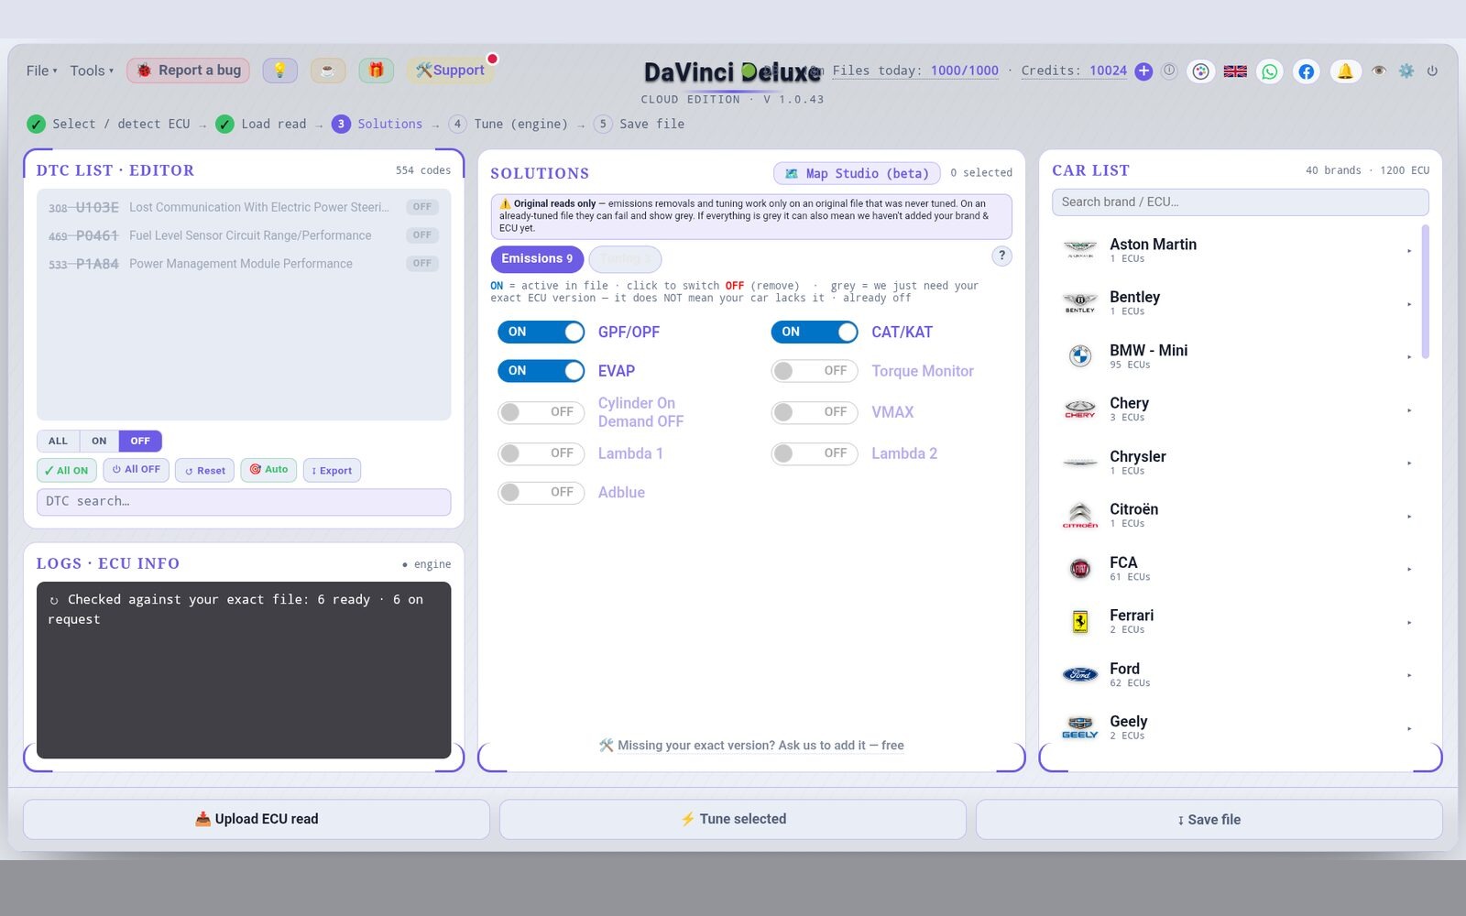Switch off the CAT/KAT toggle
Image resolution: width=1466 pixels, height=916 pixels.
pos(815,332)
